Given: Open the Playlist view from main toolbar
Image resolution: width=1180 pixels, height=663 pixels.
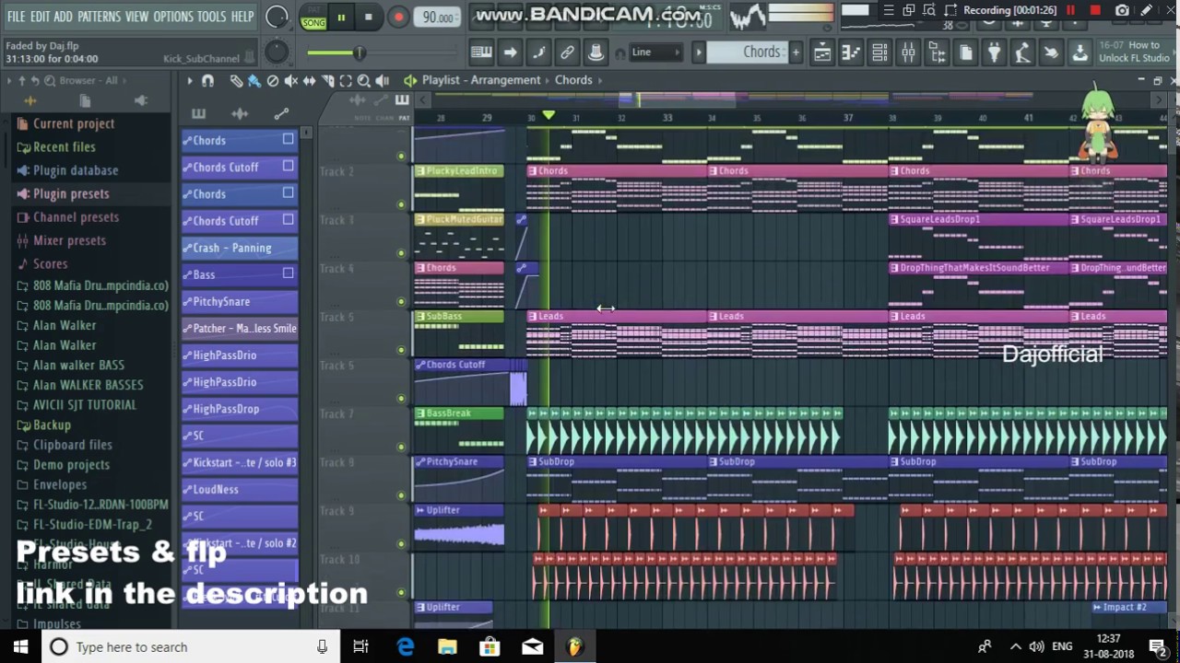Looking at the screenshot, I should tap(821, 53).
